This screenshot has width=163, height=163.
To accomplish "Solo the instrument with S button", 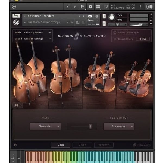I will [x=104, y=16].
